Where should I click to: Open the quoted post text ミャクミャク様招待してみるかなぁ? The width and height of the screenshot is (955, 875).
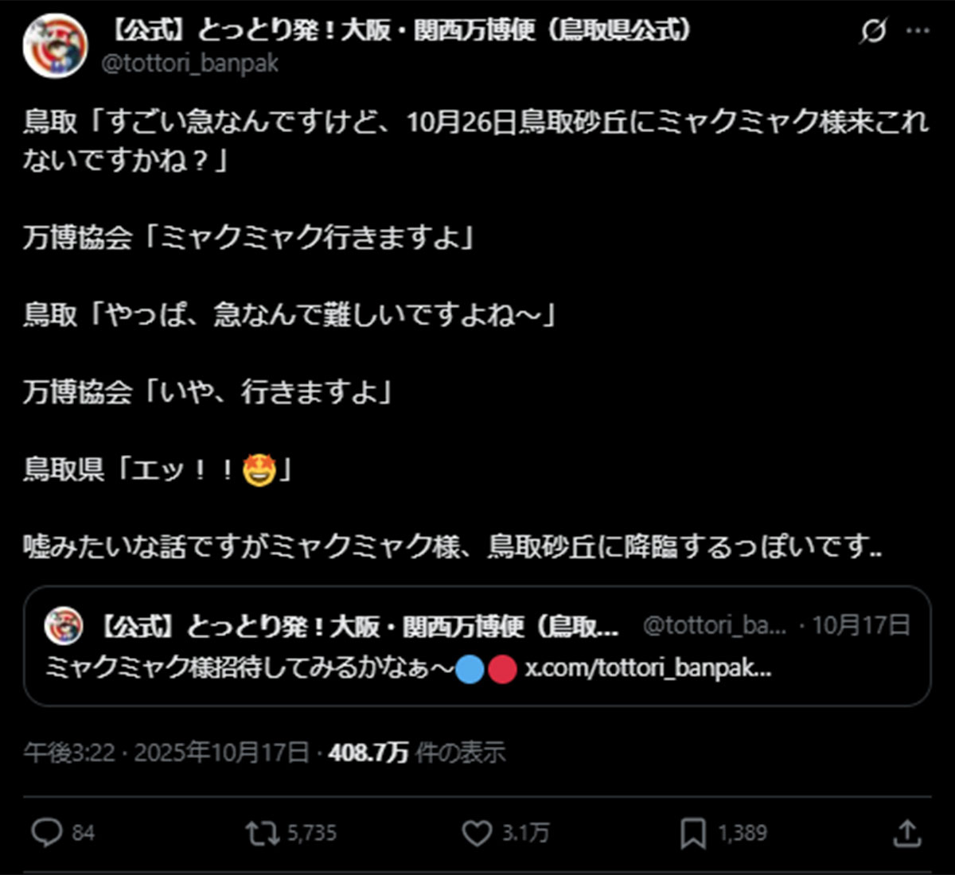pos(248,669)
